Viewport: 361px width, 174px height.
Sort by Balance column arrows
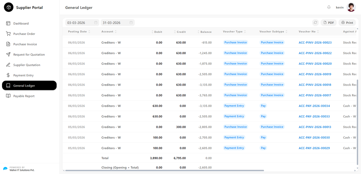[198, 32]
